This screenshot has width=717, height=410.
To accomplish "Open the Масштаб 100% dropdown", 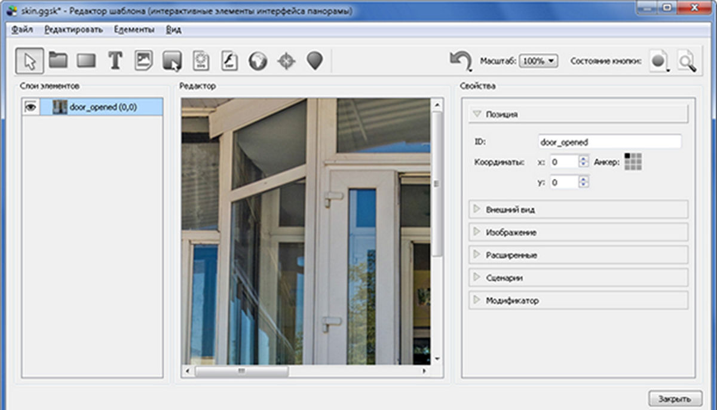I will (538, 61).
